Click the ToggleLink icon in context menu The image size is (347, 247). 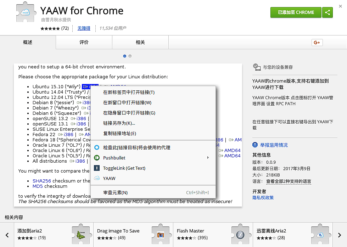point(97,168)
